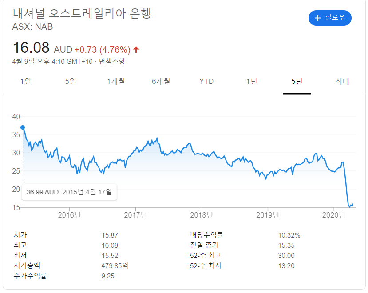368x293 pixels.
Task: Click the 전일 종가 value 15.35
Action: pos(286,245)
